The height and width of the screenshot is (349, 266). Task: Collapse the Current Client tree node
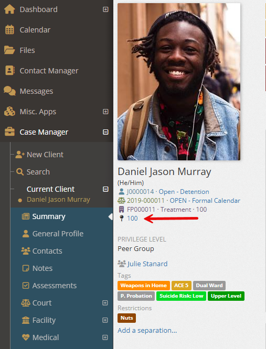(105, 189)
